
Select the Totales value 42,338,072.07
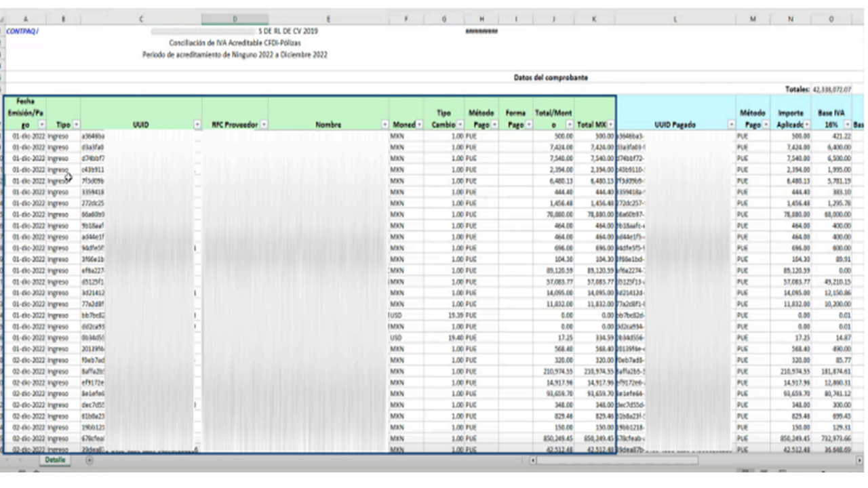tap(831, 89)
